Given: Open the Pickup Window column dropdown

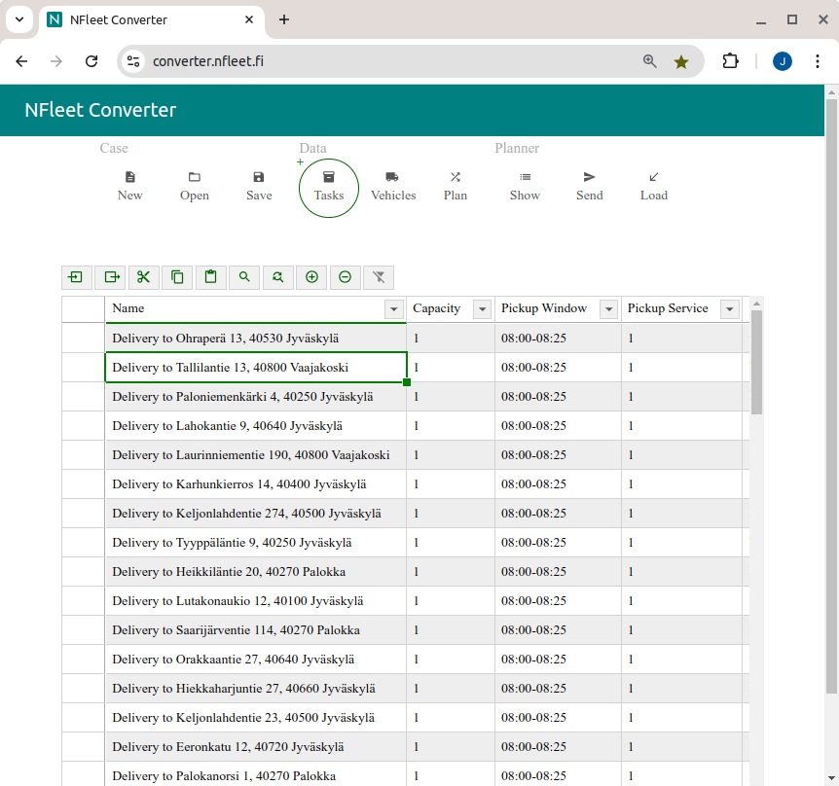Looking at the screenshot, I should [608, 309].
